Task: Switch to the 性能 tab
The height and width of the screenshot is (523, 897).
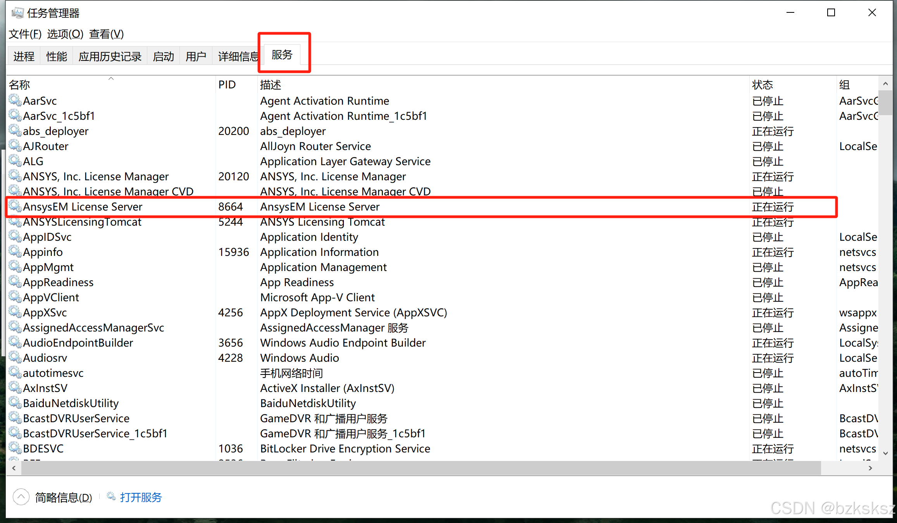Action: pos(56,57)
